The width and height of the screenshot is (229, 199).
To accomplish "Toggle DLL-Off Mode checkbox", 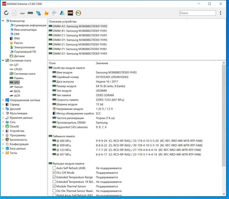I will tap(54, 172).
